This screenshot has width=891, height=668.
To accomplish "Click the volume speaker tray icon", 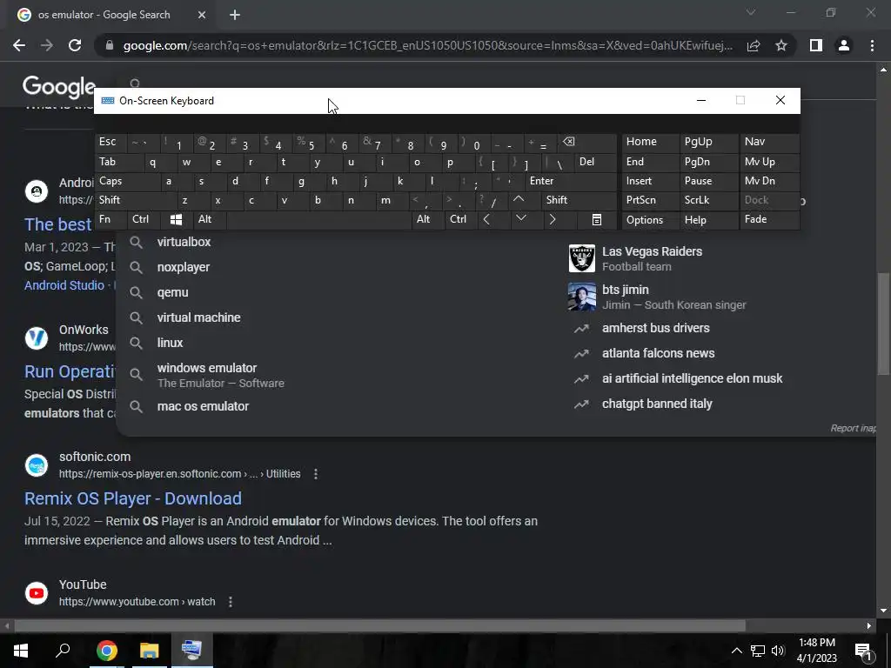I will (x=778, y=651).
